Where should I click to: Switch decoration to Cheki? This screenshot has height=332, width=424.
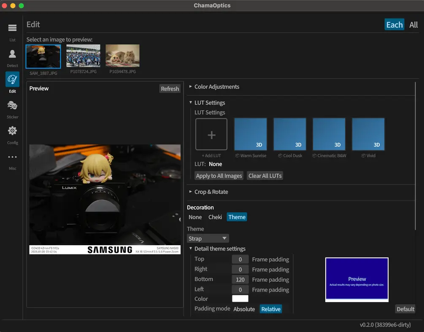click(x=215, y=217)
